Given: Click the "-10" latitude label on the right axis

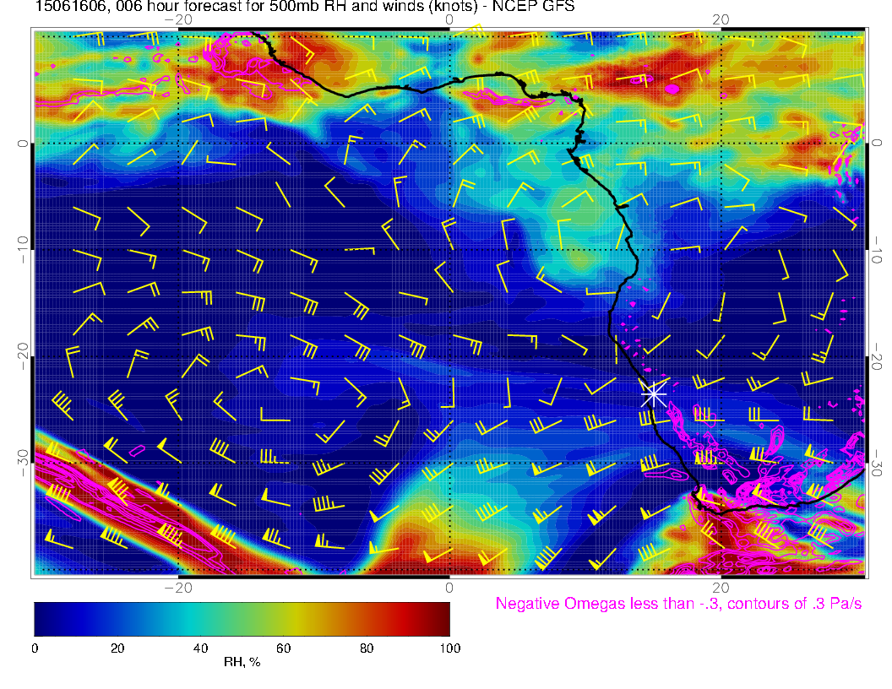Looking at the screenshot, I should pos(877,250).
